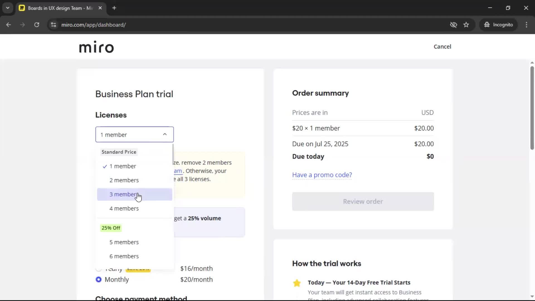Go back to previous page
This screenshot has height=301, width=535.
coord(9,25)
